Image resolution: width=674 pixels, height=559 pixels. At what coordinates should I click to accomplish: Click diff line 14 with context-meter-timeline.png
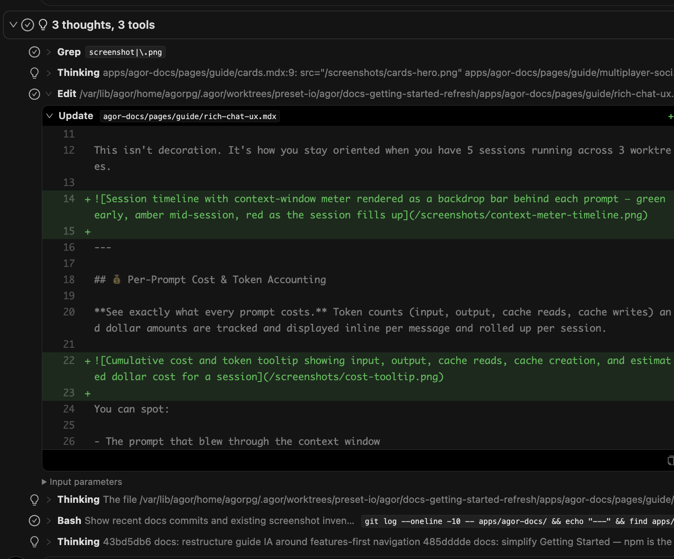tap(358, 207)
